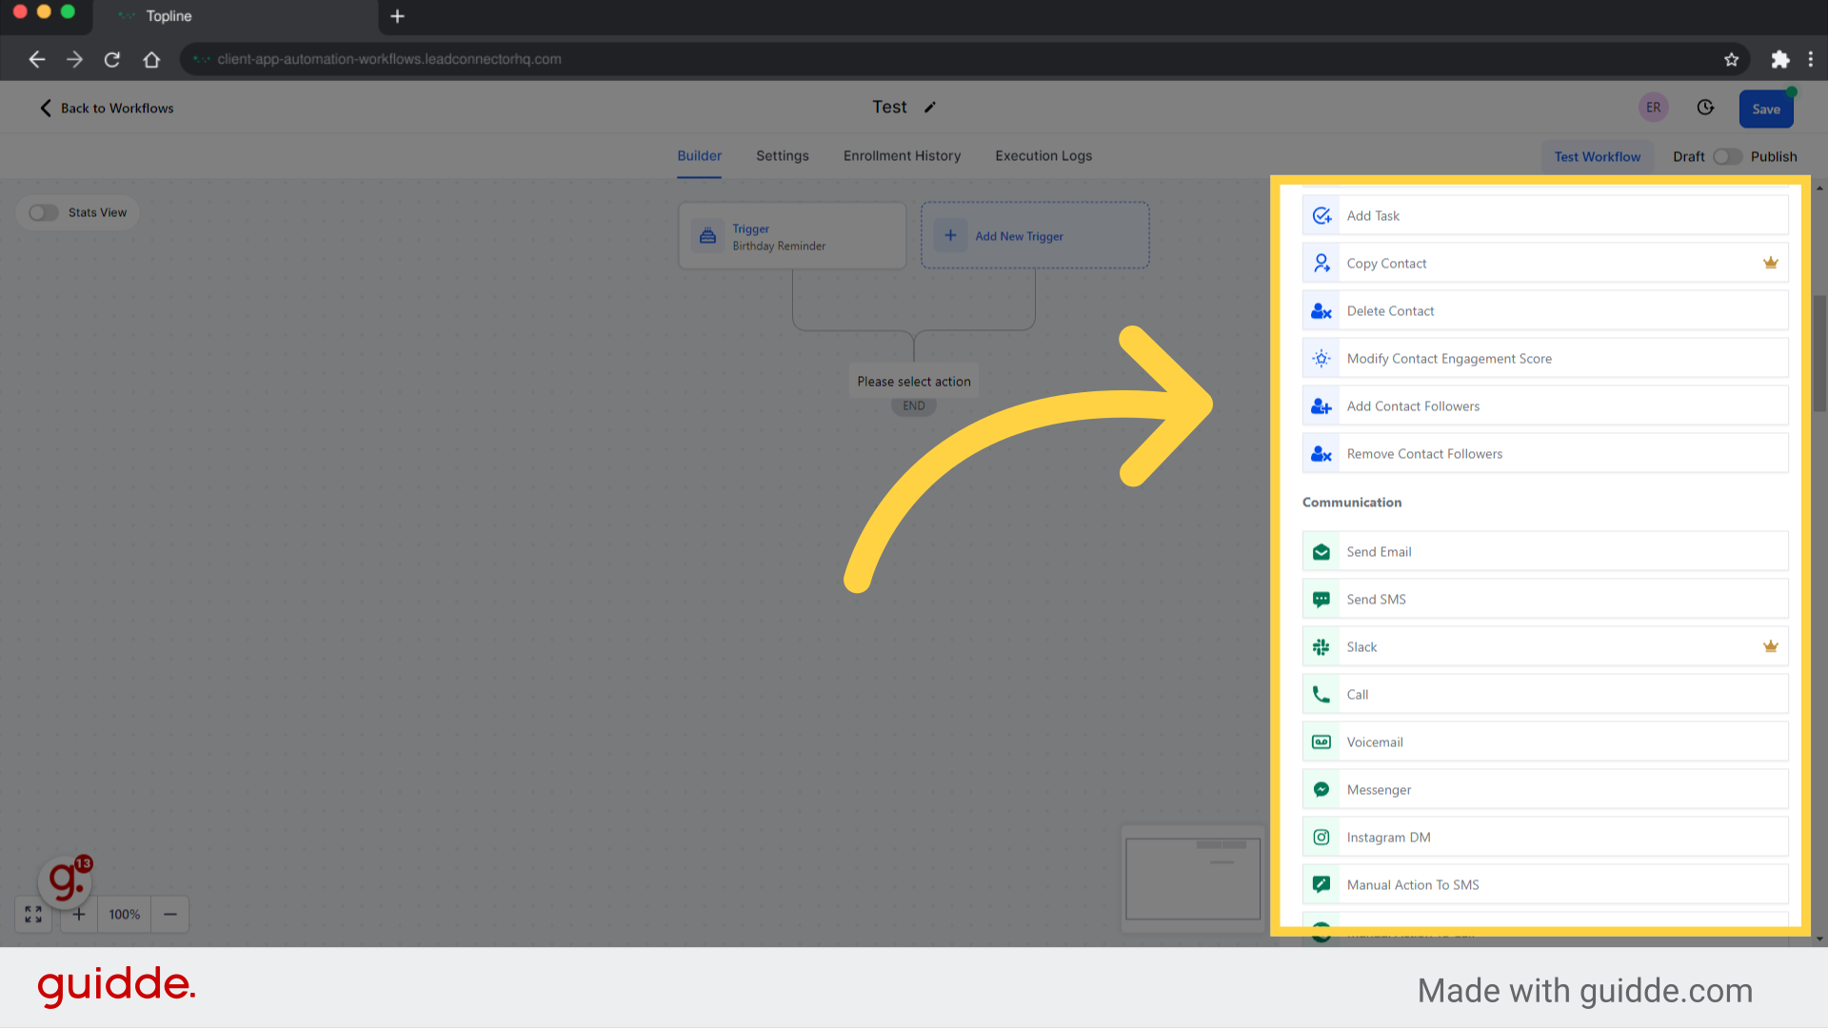Click the Messenger icon
This screenshot has width=1828, height=1028.
tap(1321, 790)
